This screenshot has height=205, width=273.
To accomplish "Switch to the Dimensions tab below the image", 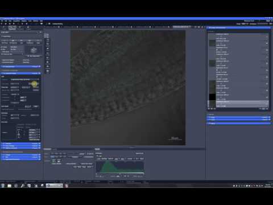I will pos(47,149).
